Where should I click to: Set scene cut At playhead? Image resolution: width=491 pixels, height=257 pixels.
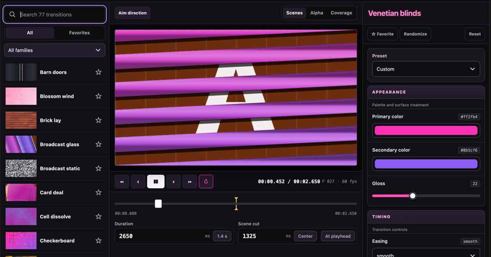(338, 236)
